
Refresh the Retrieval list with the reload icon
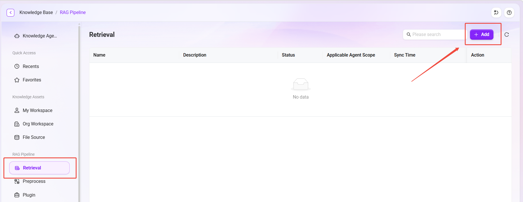click(x=507, y=35)
